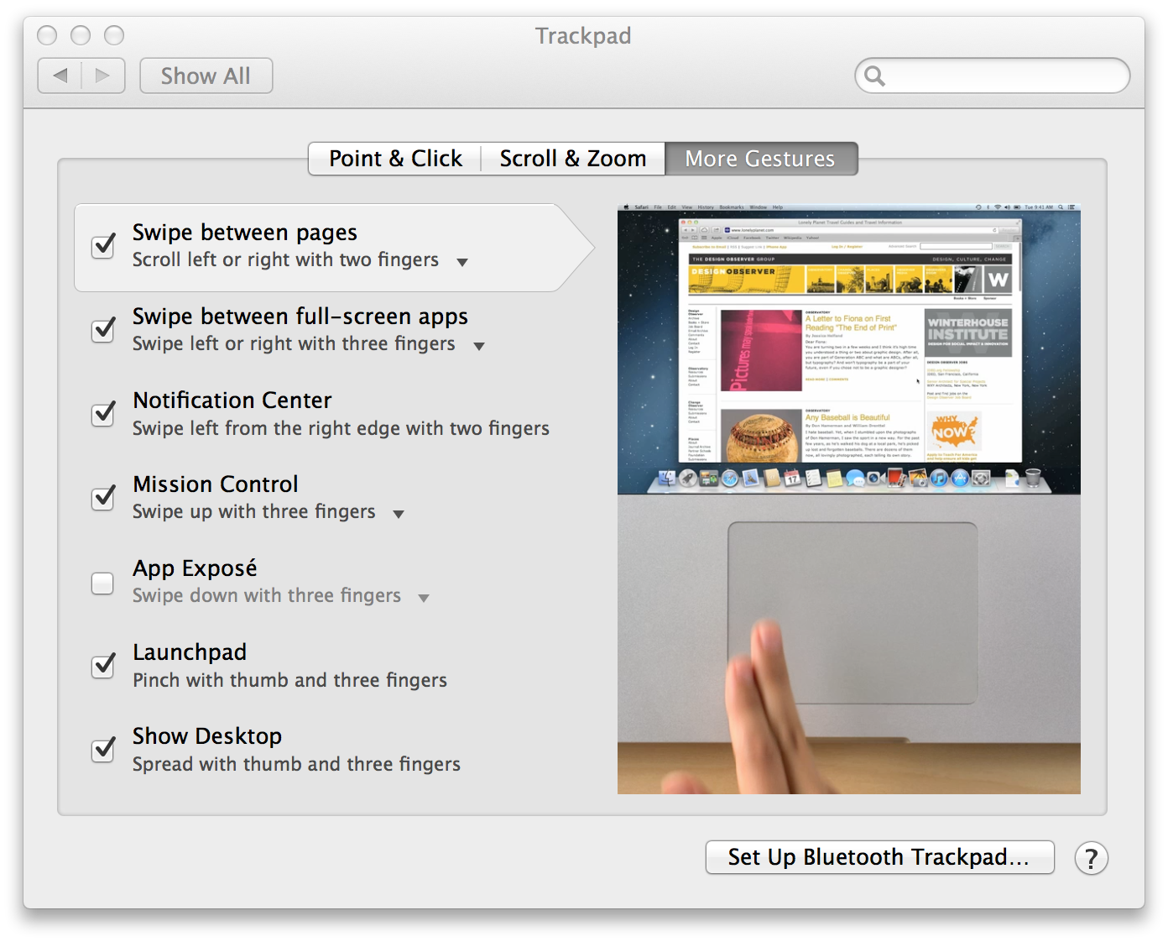
Task: Click the magnifying glass search icon
Action: 875,76
